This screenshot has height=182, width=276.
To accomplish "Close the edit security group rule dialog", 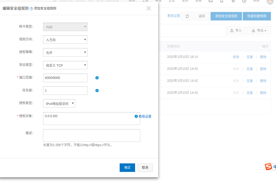I will point(149,8).
